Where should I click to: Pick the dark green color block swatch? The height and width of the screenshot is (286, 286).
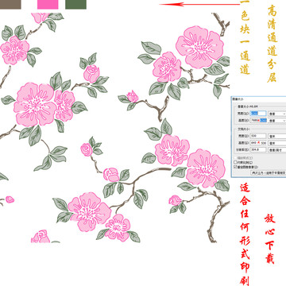75,5
